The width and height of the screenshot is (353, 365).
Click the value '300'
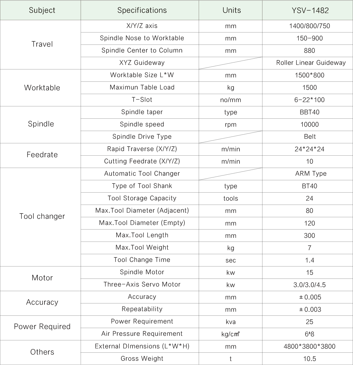click(309, 236)
